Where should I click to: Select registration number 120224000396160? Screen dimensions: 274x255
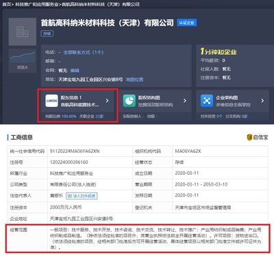69,162
